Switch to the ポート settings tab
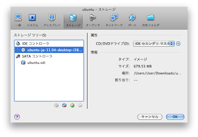Screen dimensions: 198x137 click(x=132, y=20)
